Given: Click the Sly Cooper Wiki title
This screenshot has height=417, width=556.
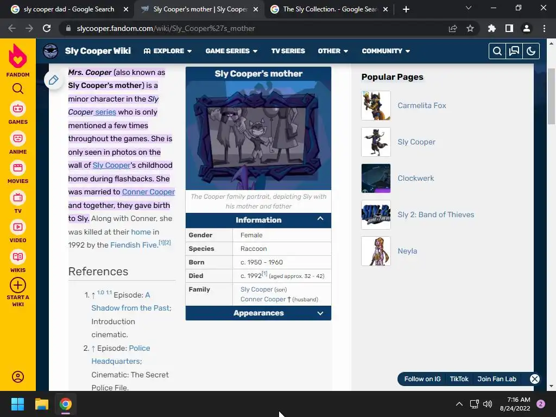Looking at the screenshot, I should [98, 51].
